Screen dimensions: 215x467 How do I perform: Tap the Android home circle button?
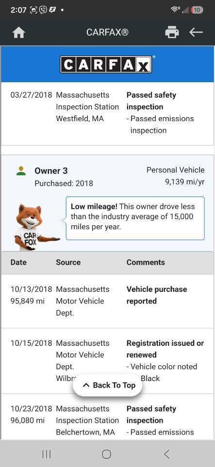tap(106, 454)
